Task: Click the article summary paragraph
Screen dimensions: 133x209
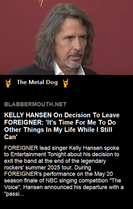Action: click(x=64, y=171)
